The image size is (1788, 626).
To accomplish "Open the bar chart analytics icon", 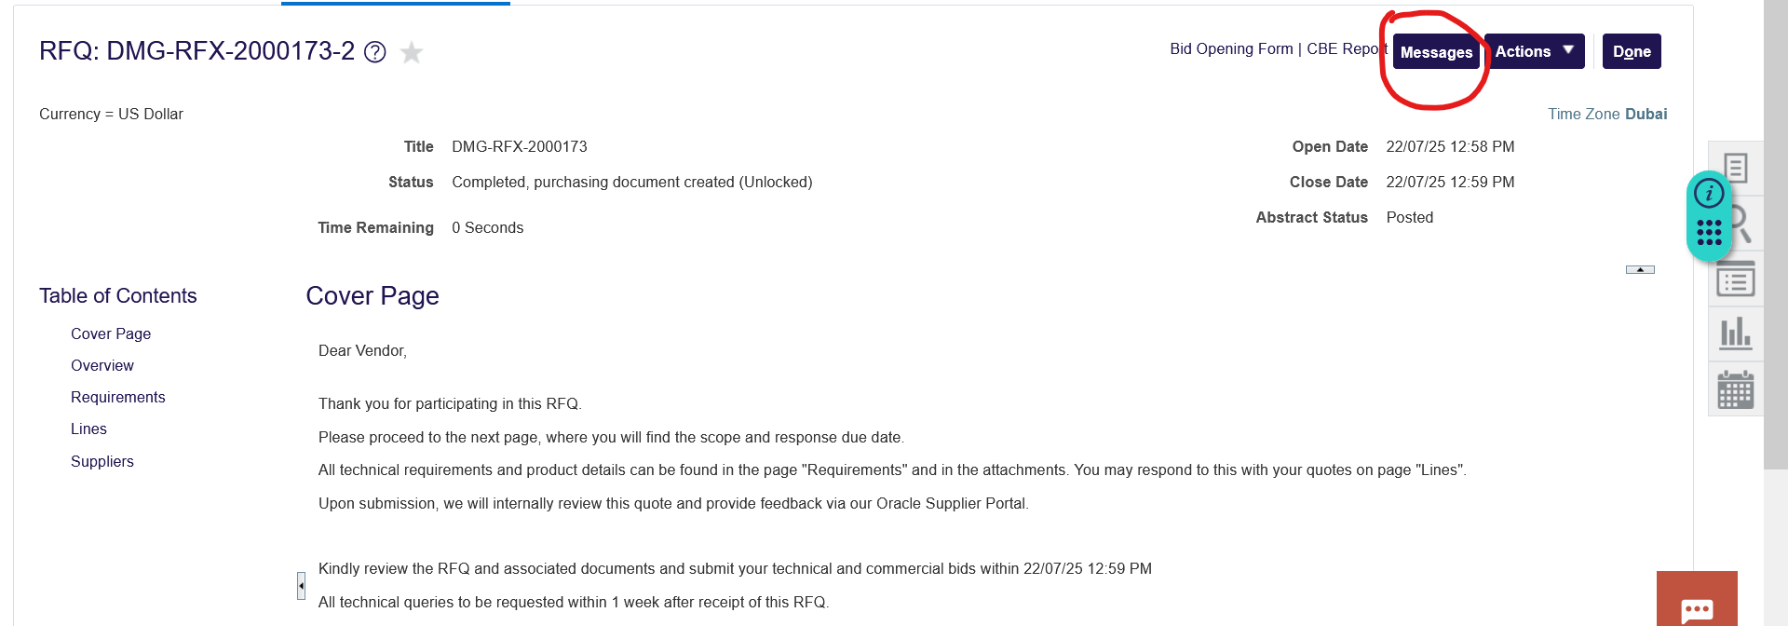I will coord(1736,333).
